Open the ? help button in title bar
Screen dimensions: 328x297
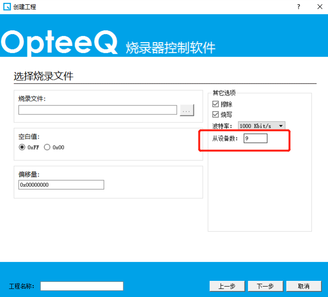tap(299, 7)
